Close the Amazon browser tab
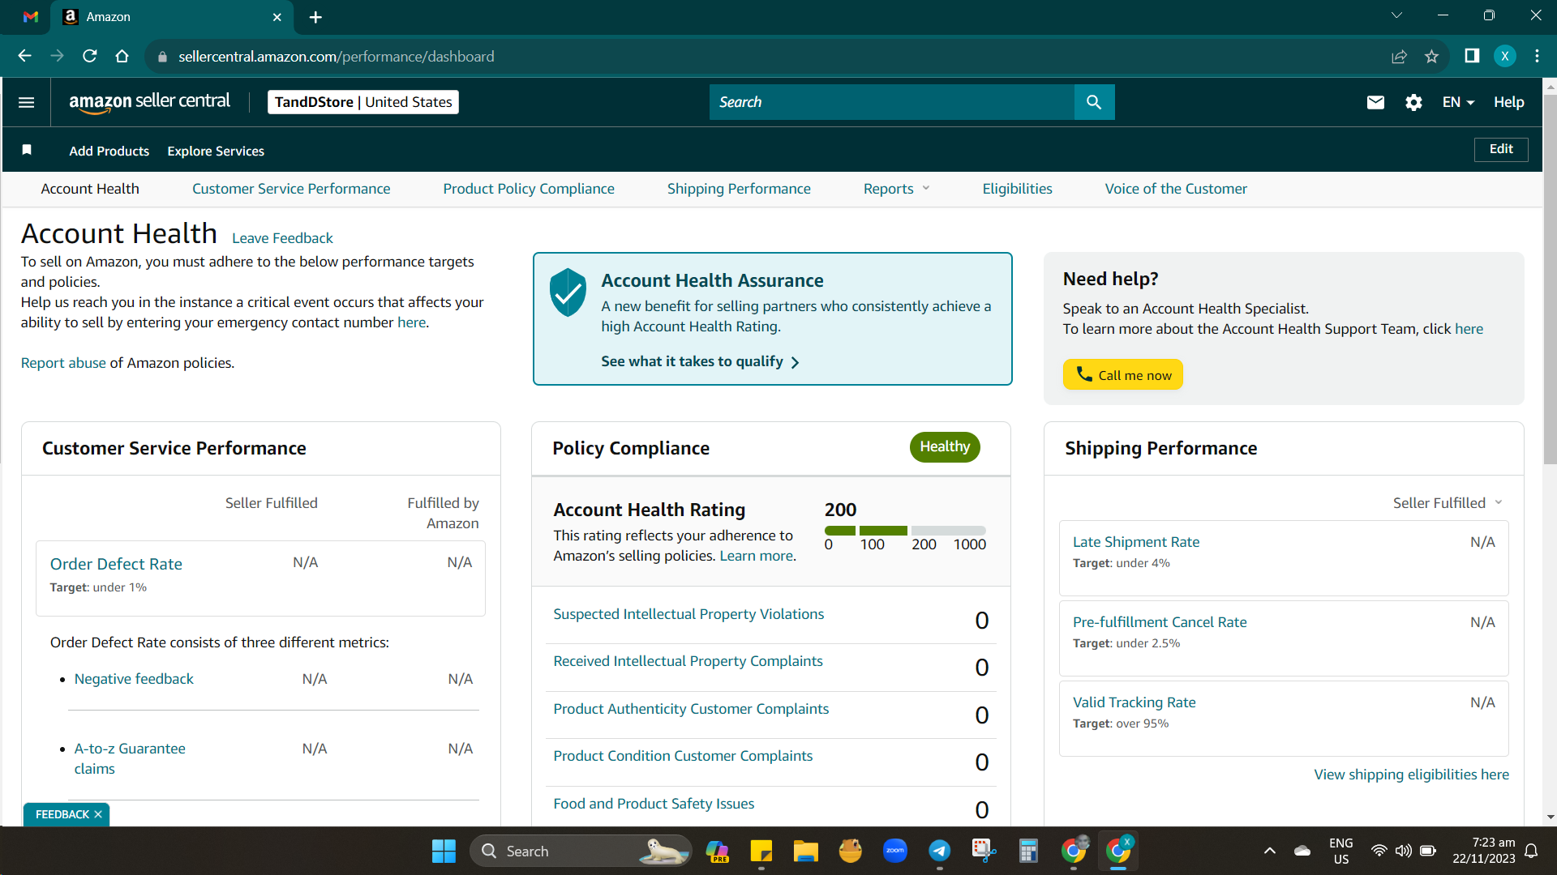The height and width of the screenshot is (875, 1557). 277,17
